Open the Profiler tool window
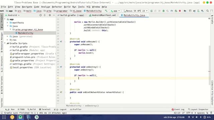Viewport: 214px width, 120px height. click(x=76, y=109)
